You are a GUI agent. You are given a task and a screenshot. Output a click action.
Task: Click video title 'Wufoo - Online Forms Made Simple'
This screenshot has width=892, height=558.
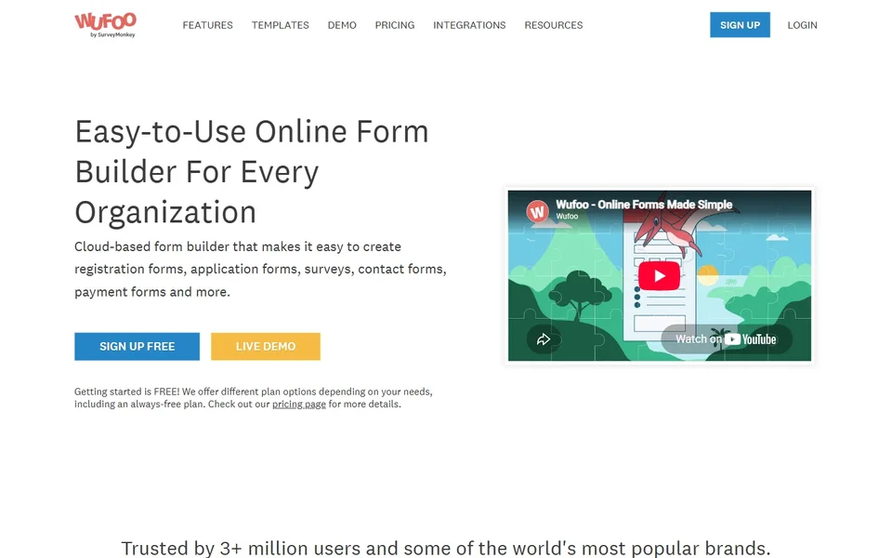pyautogui.click(x=644, y=205)
